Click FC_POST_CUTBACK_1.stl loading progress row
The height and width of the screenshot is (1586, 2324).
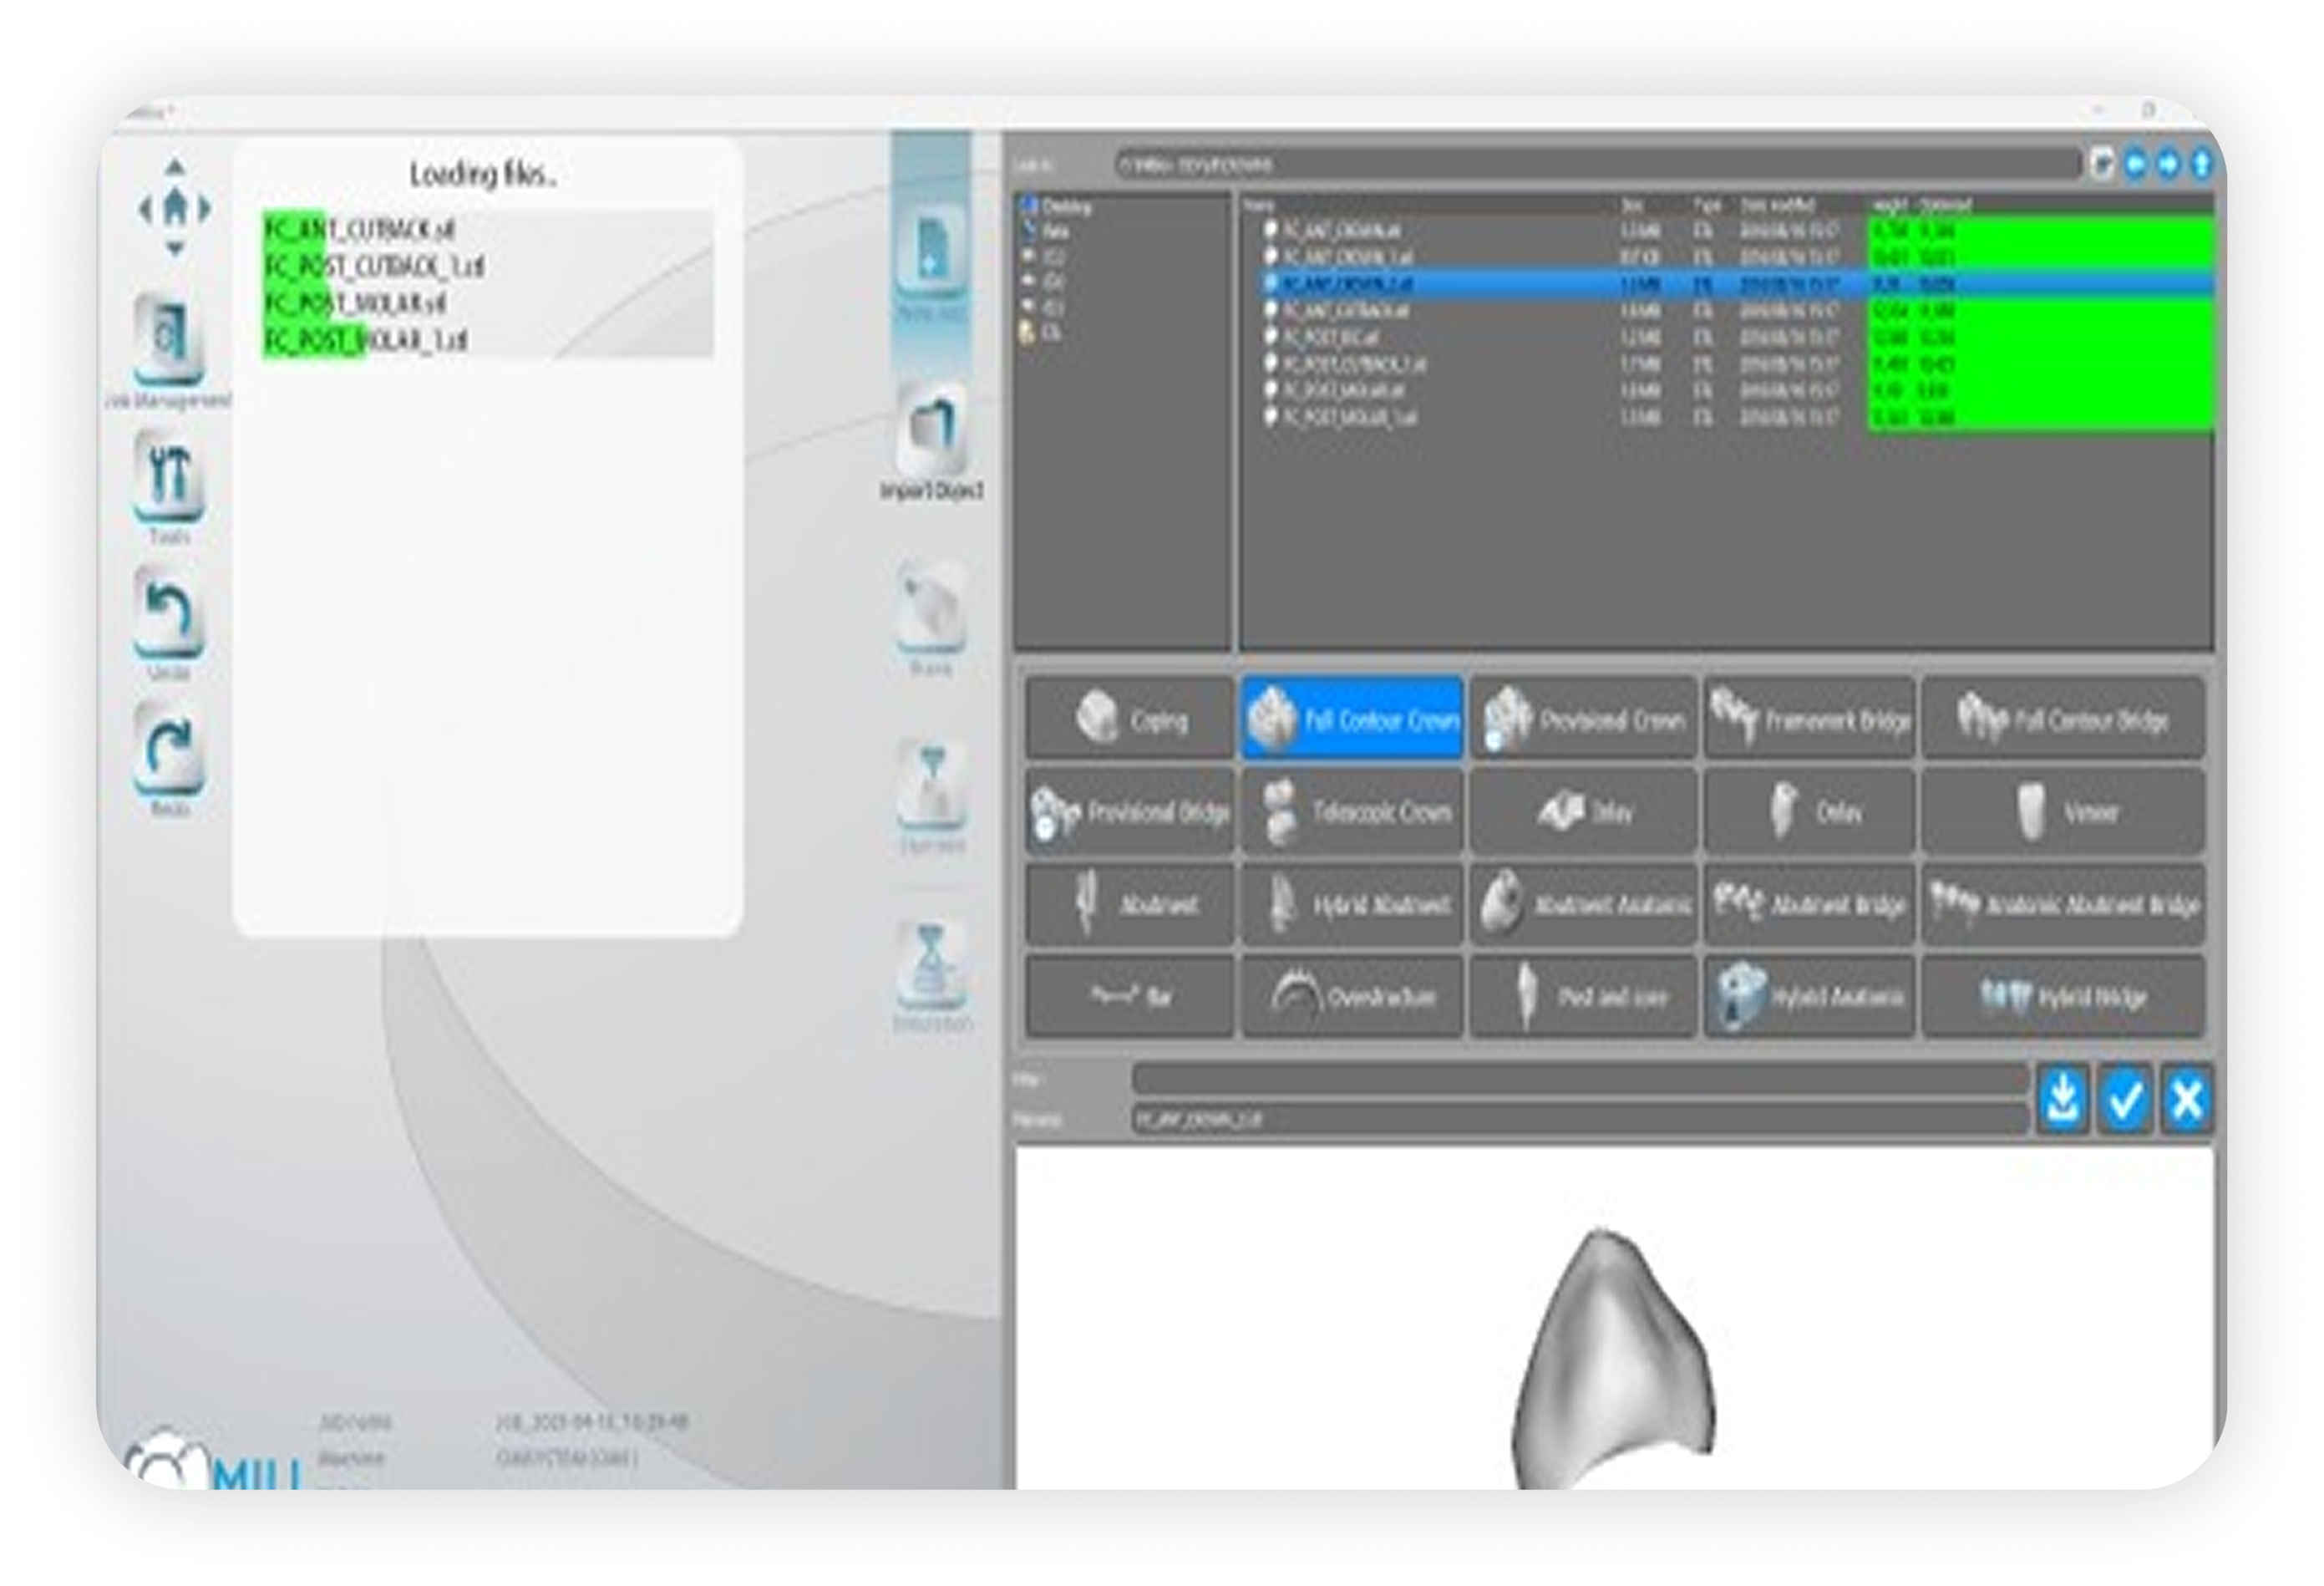point(488,266)
